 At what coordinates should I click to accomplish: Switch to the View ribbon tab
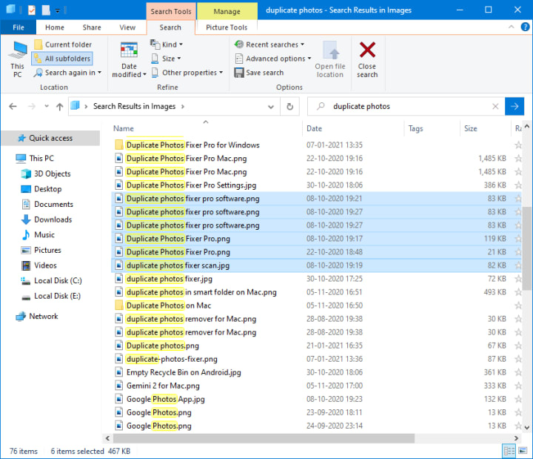coord(127,27)
